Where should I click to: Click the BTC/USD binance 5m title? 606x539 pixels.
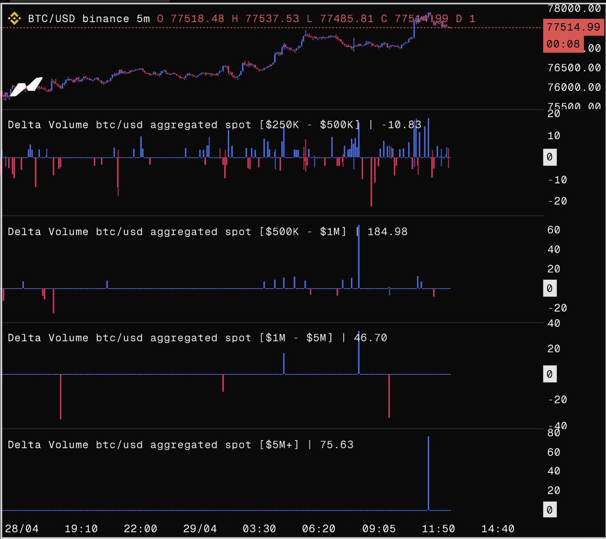(89, 19)
